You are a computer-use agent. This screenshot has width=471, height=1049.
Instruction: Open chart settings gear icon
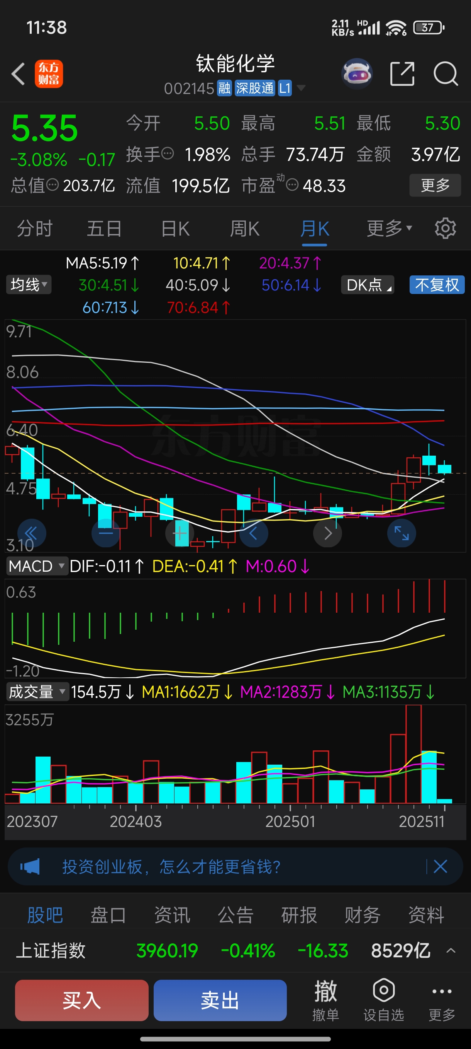[x=445, y=229]
